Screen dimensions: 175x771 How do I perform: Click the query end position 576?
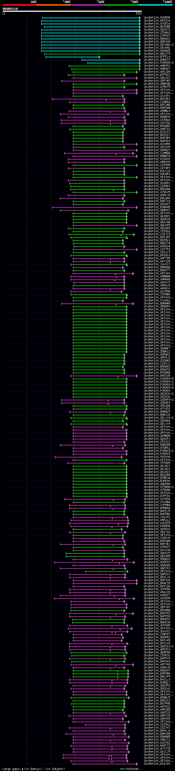pos(138,13)
